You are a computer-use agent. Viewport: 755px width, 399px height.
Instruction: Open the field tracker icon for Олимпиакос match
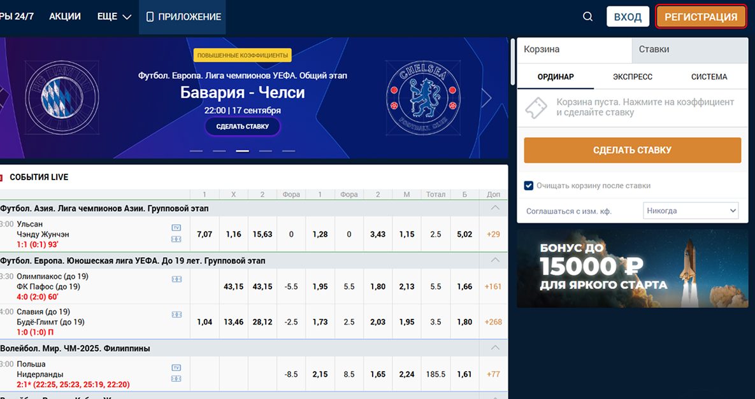pos(176,279)
